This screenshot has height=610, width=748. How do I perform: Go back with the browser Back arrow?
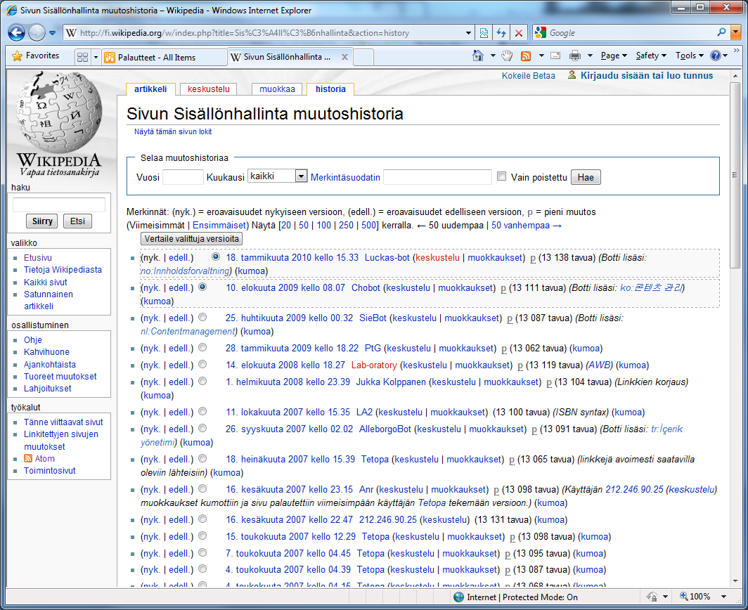point(17,33)
